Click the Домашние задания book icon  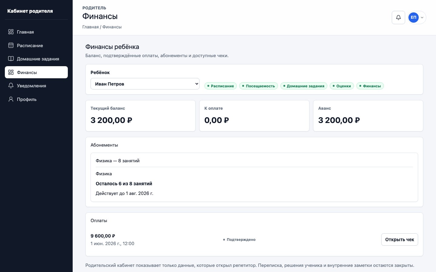click(x=11, y=59)
